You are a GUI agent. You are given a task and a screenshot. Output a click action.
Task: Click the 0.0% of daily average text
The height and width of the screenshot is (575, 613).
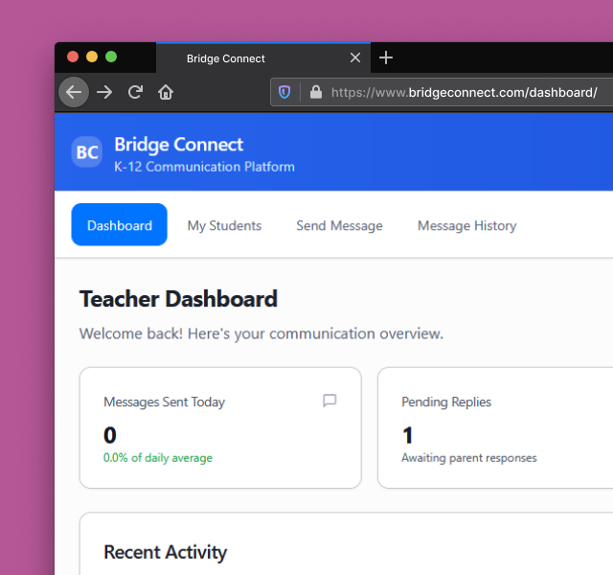[x=157, y=458]
